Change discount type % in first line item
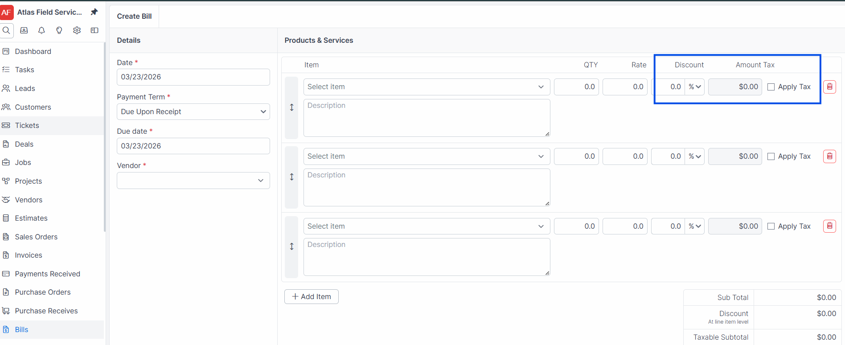Image resolution: width=845 pixels, height=345 pixels. [x=694, y=87]
